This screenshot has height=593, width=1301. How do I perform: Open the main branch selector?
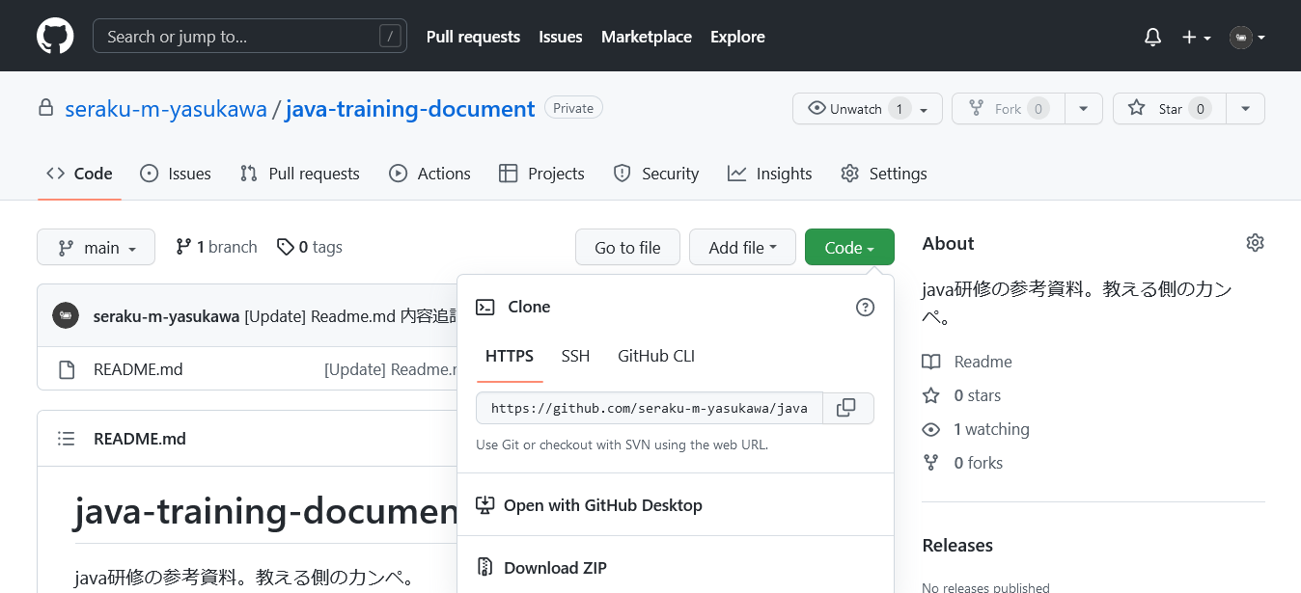(x=97, y=248)
